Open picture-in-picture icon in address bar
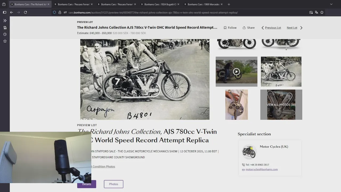 click(311, 12)
